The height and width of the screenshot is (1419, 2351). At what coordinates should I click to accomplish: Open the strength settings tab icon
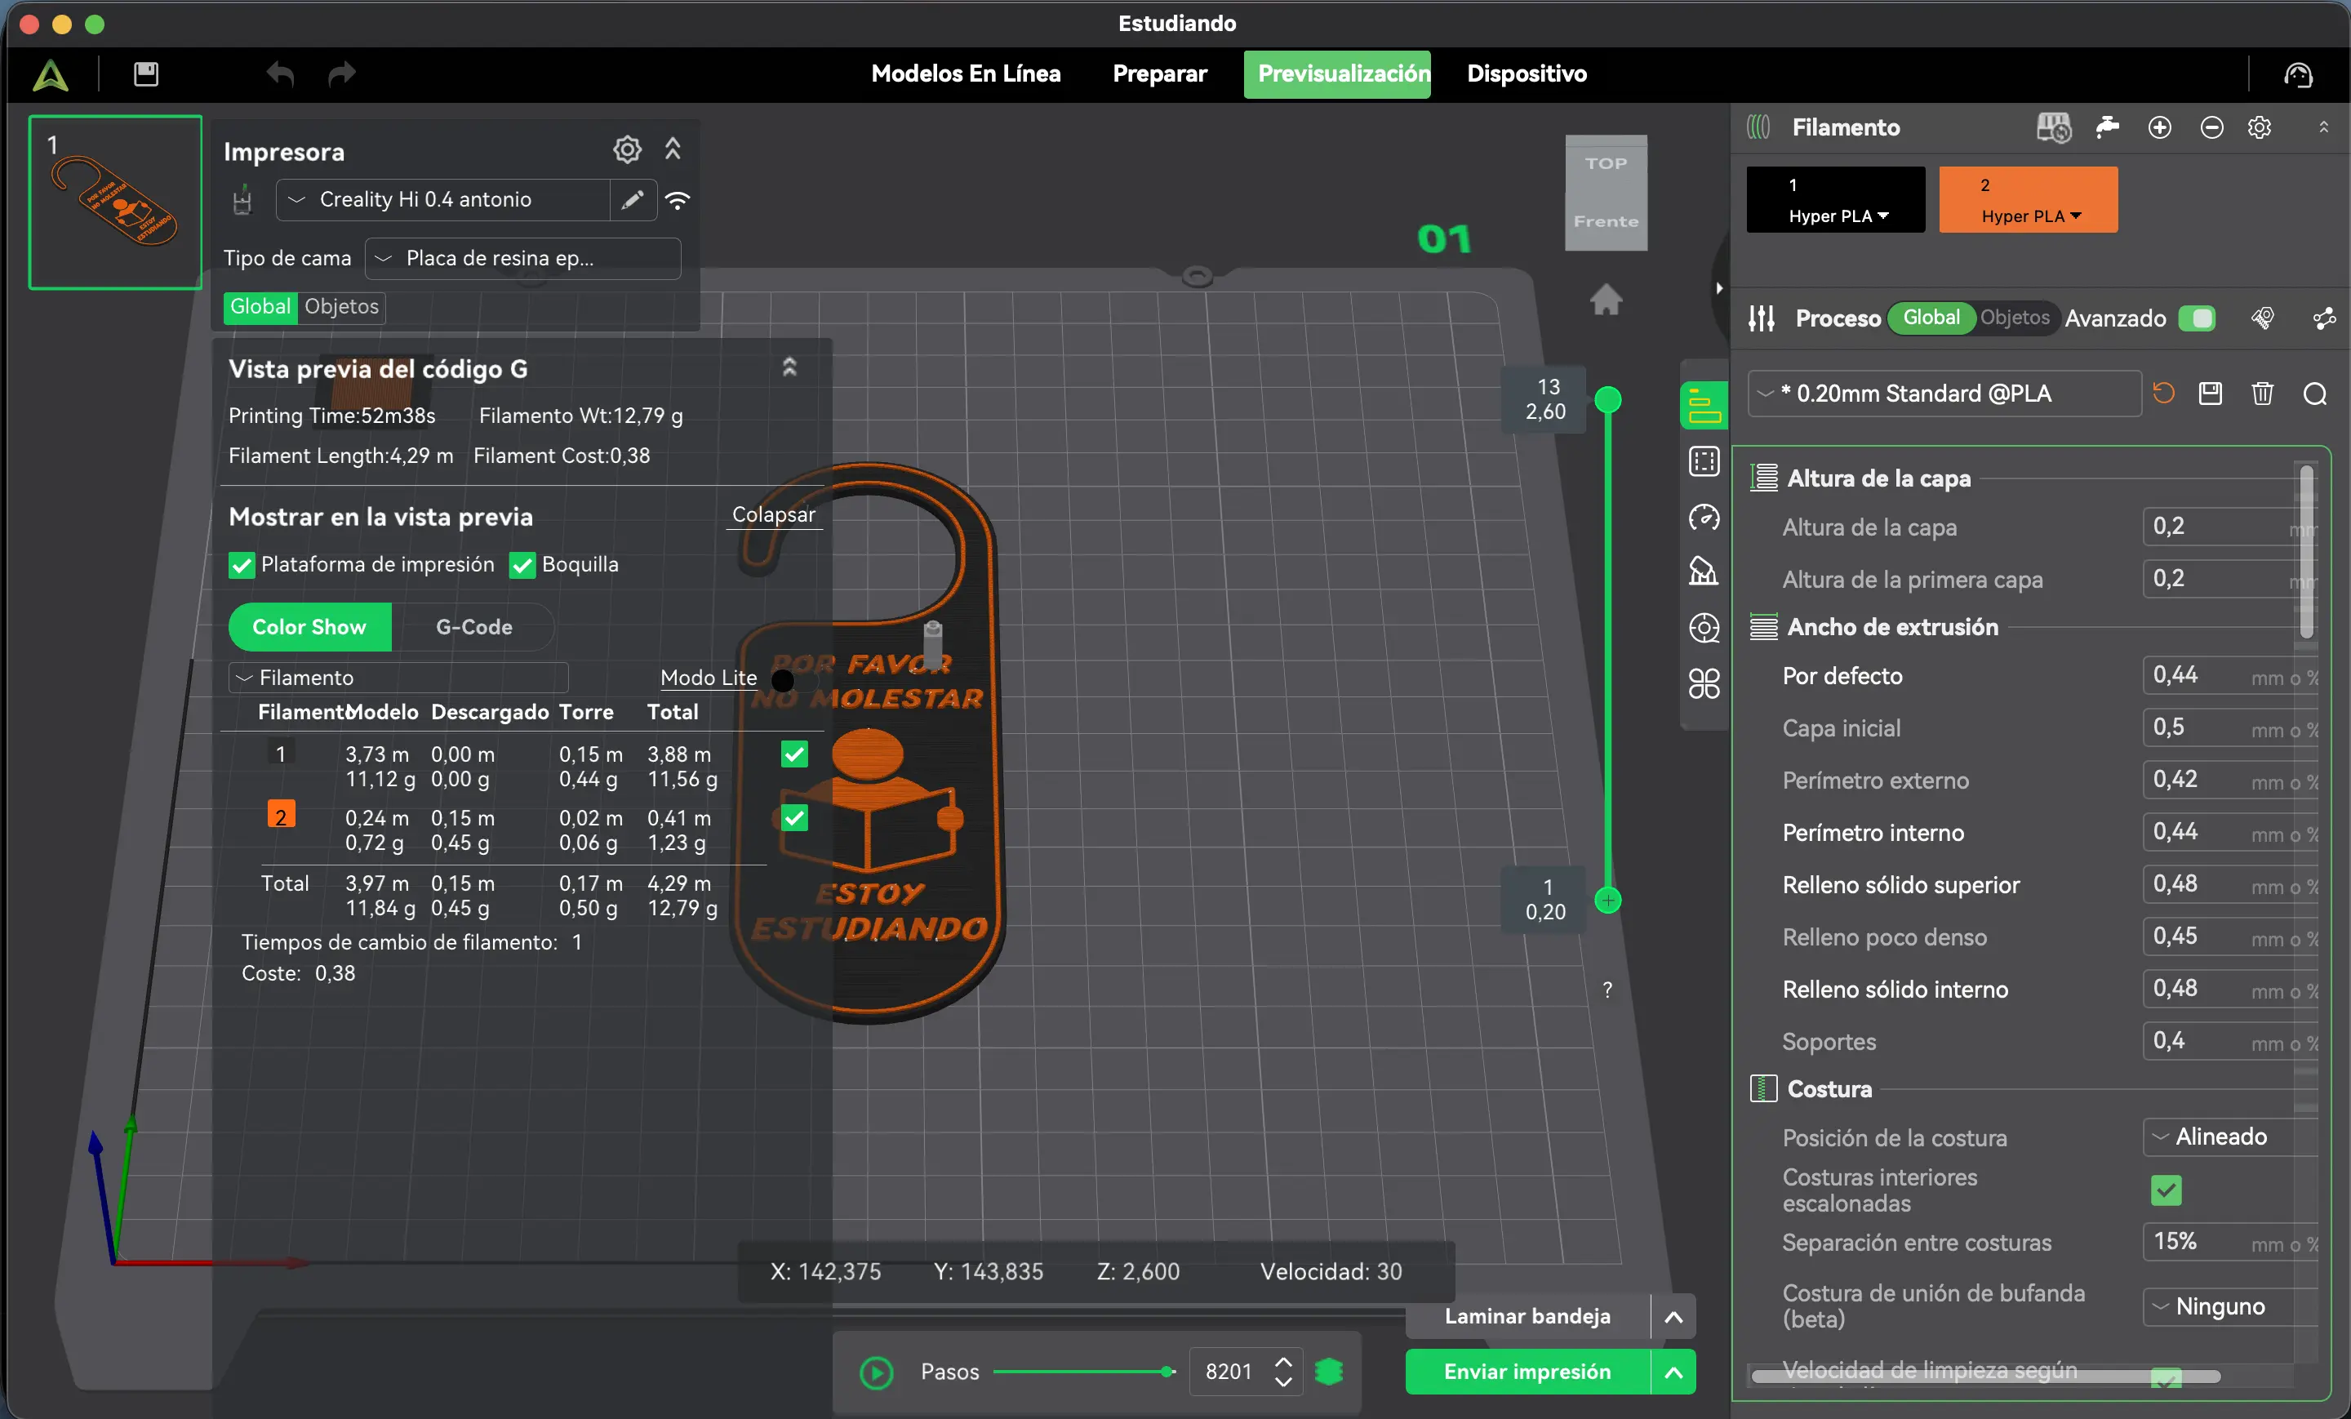click(1704, 462)
